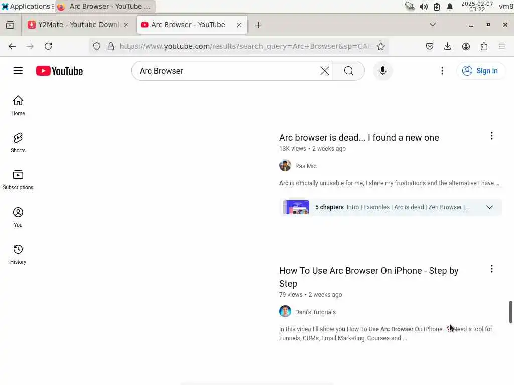
Task: Open options menu for 'Arc browser is dead' video
Action: [492, 136]
